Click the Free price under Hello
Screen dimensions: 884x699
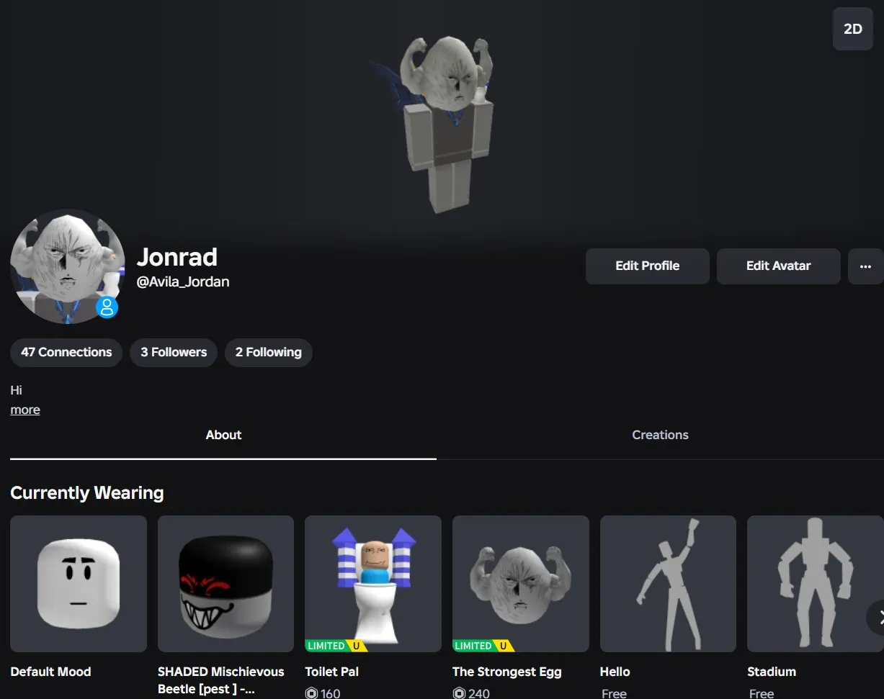point(614,693)
